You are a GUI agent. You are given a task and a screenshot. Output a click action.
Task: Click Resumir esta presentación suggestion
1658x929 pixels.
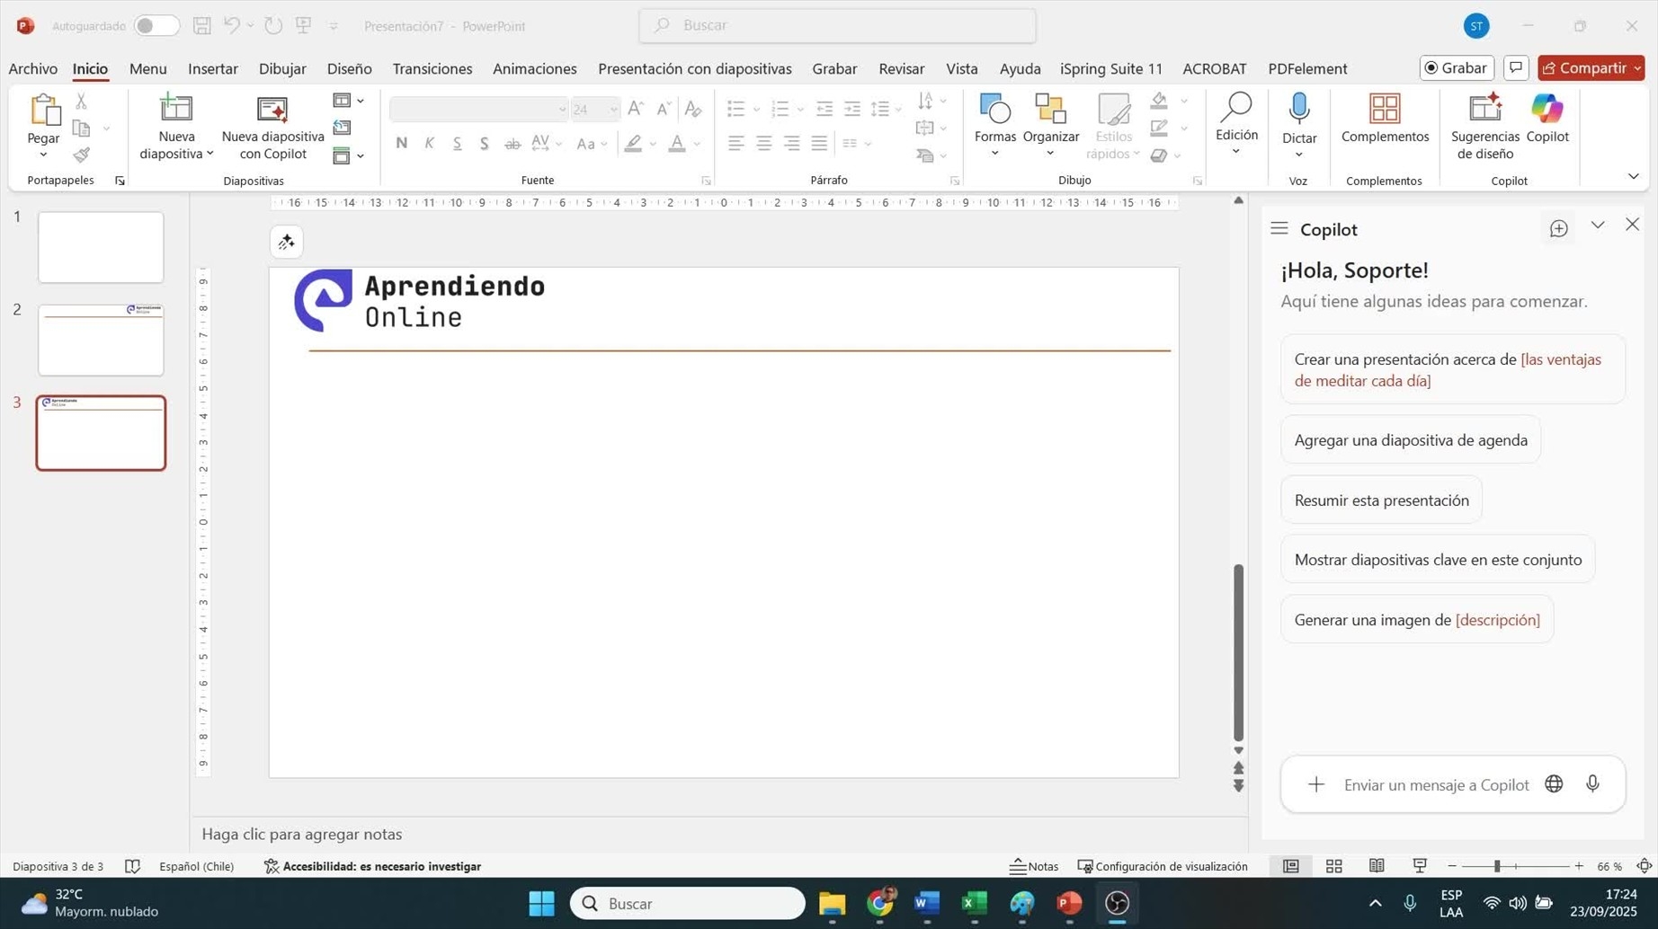coord(1381,500)
